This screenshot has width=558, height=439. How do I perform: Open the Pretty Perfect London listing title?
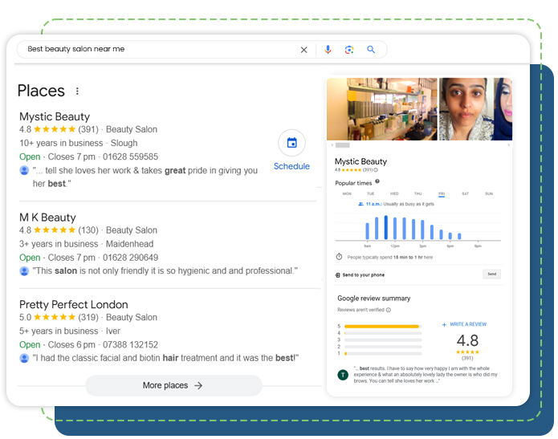pos(74,304)
